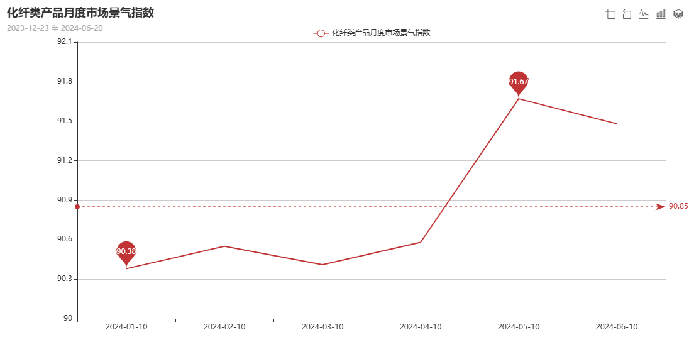The height and width of the screenshot is (337, 689).
Task: Click the 91.2 y-axis value
Action: pos(65,161)
